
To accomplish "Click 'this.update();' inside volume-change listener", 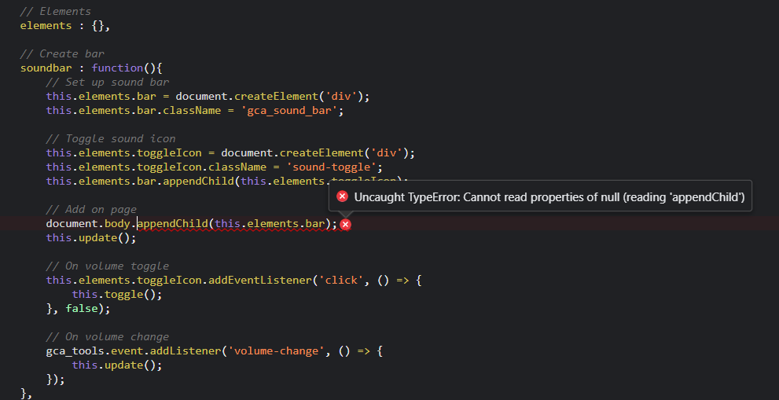I will tap(117, 365).
